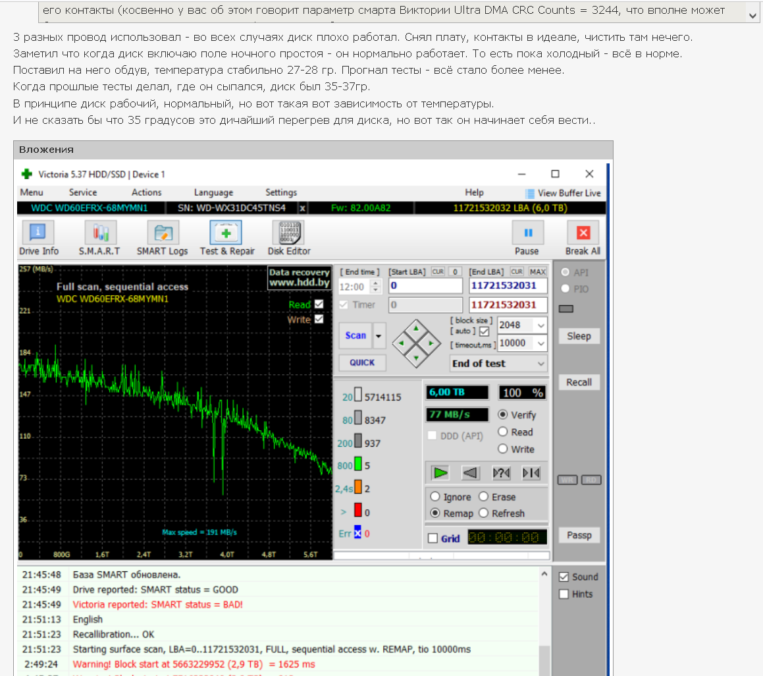This screenshot has height=676, width=763.
Task: Enable the Hints checkbox
Action: (x=564, y=594)
